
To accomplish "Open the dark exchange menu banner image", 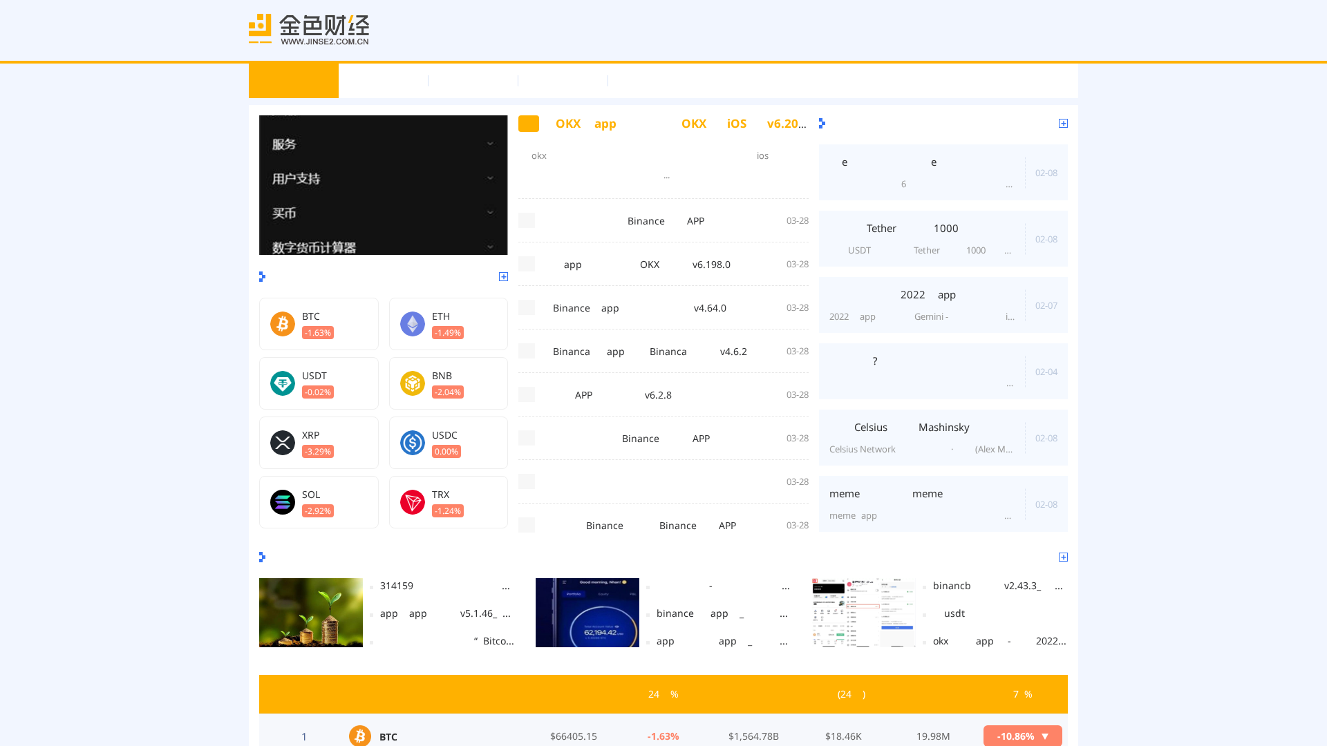I will pos(384,185).
